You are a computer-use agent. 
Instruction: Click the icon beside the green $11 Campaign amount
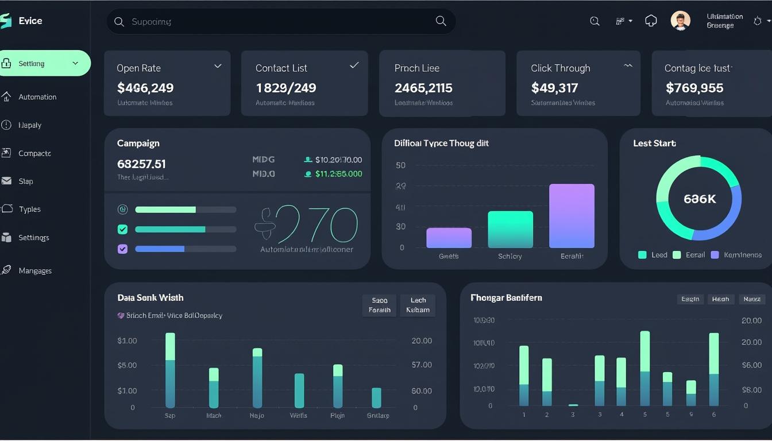308,174
